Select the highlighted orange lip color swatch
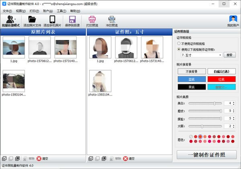 tap(200, 136)
